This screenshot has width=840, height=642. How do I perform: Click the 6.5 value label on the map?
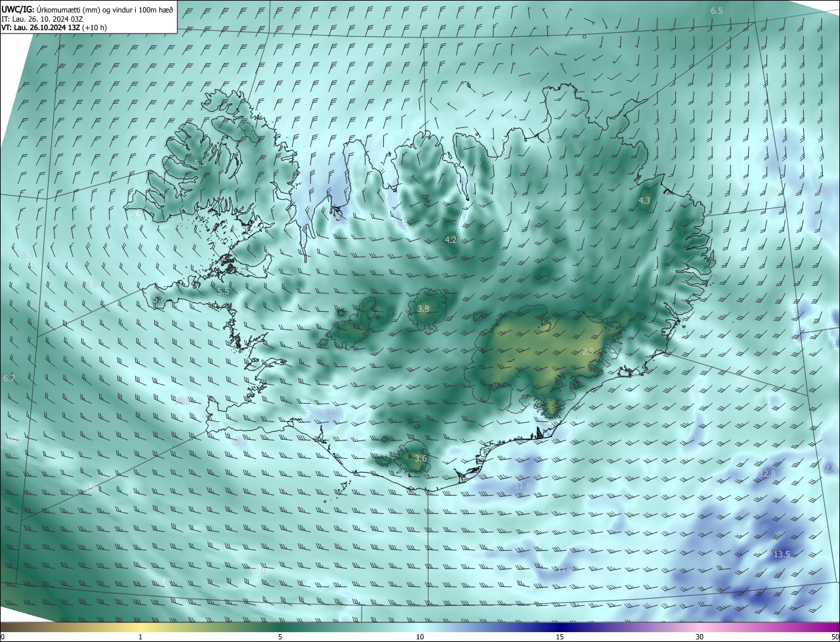[x=717, y=11]
